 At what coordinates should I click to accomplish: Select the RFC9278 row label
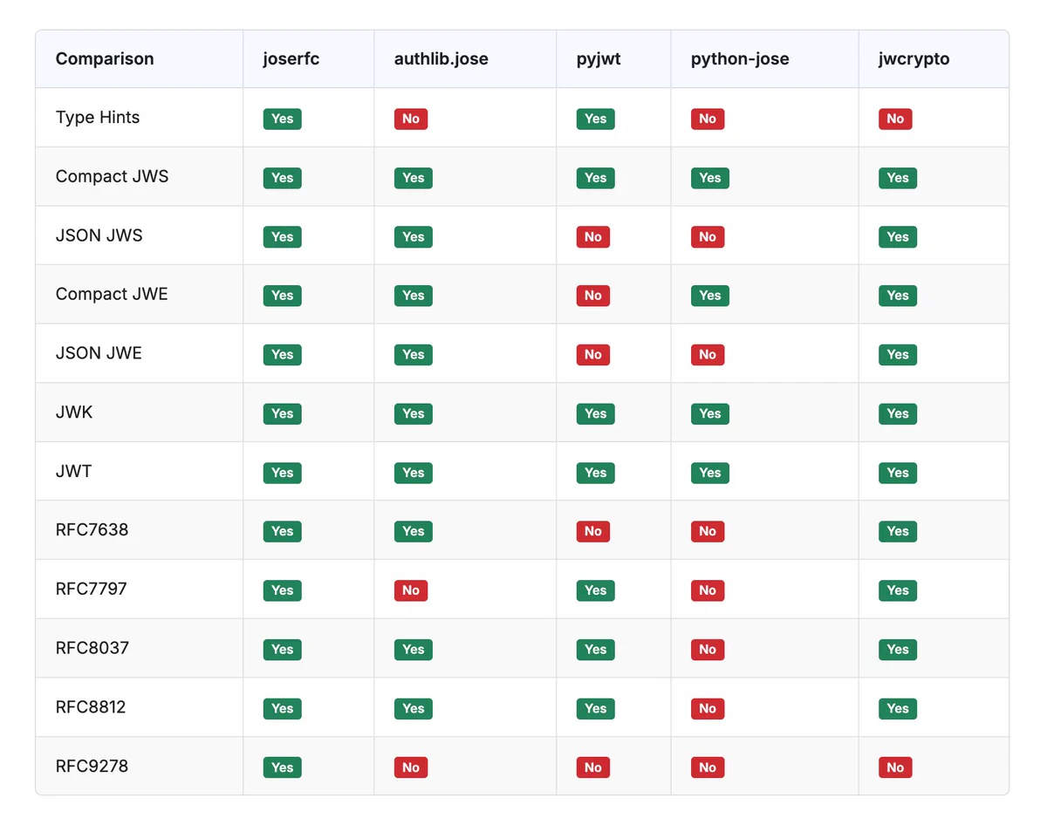[x=92, y=767]
